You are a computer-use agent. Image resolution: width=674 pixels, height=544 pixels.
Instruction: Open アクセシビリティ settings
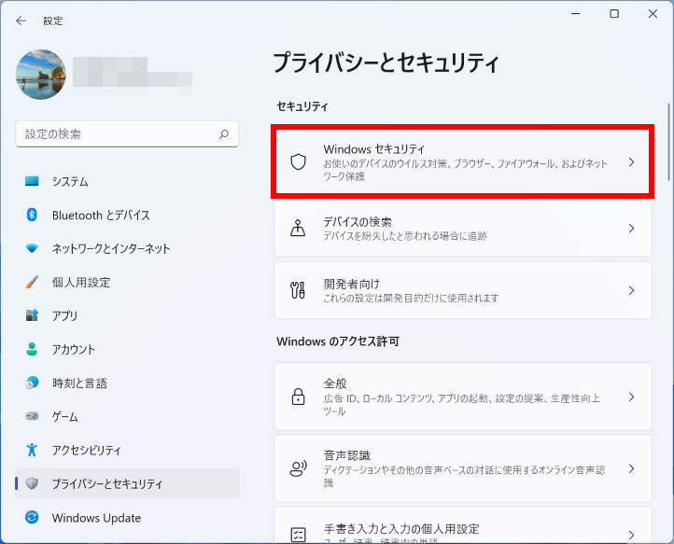pyautogui.click(x=127, y=450)
